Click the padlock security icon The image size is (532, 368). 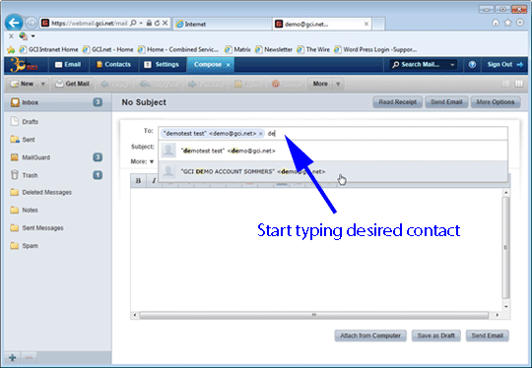tap(149, 23)
